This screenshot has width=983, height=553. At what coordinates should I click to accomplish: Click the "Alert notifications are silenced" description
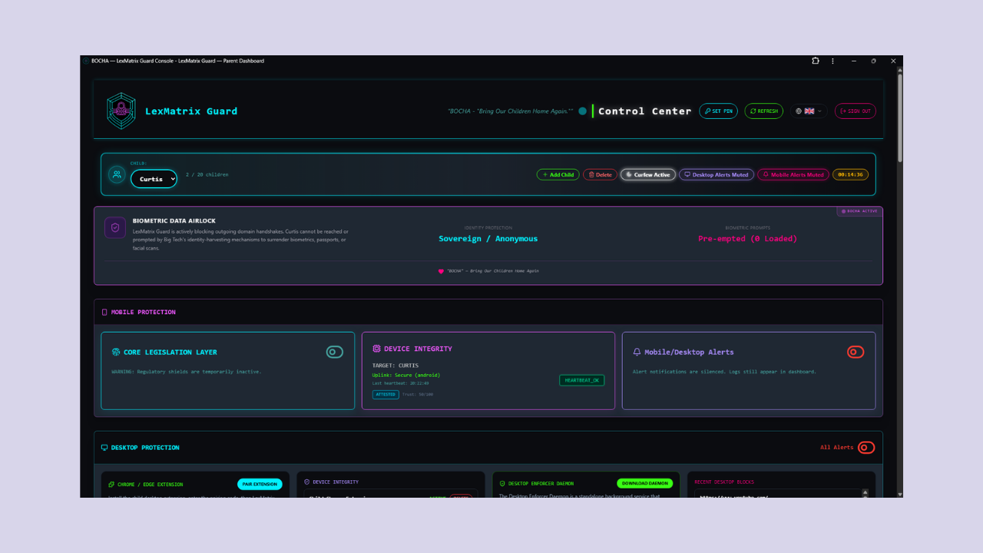tap(724, 372)
